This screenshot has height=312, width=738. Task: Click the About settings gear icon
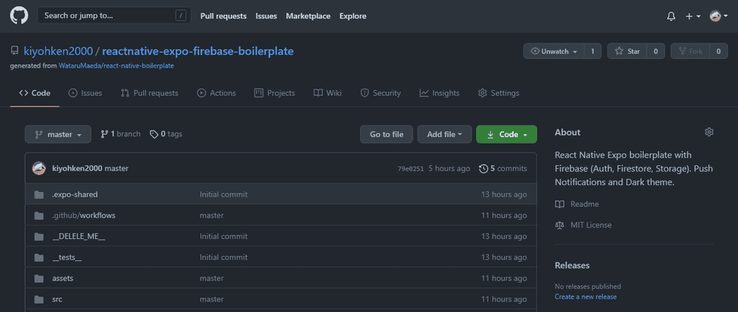coord(708,132)
